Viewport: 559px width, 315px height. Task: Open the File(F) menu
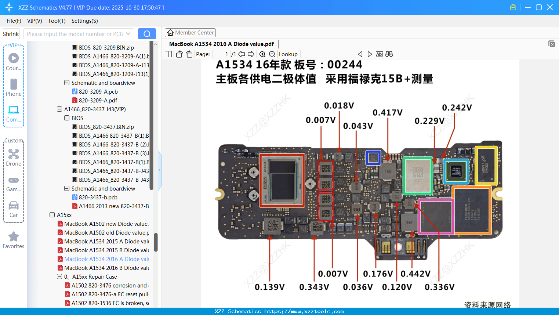[14, 21]
